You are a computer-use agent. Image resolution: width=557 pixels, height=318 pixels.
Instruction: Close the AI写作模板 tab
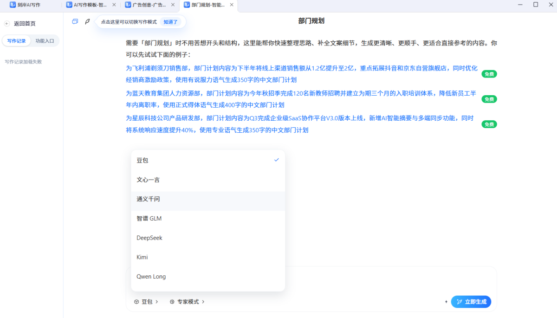(x=114, y=5)
